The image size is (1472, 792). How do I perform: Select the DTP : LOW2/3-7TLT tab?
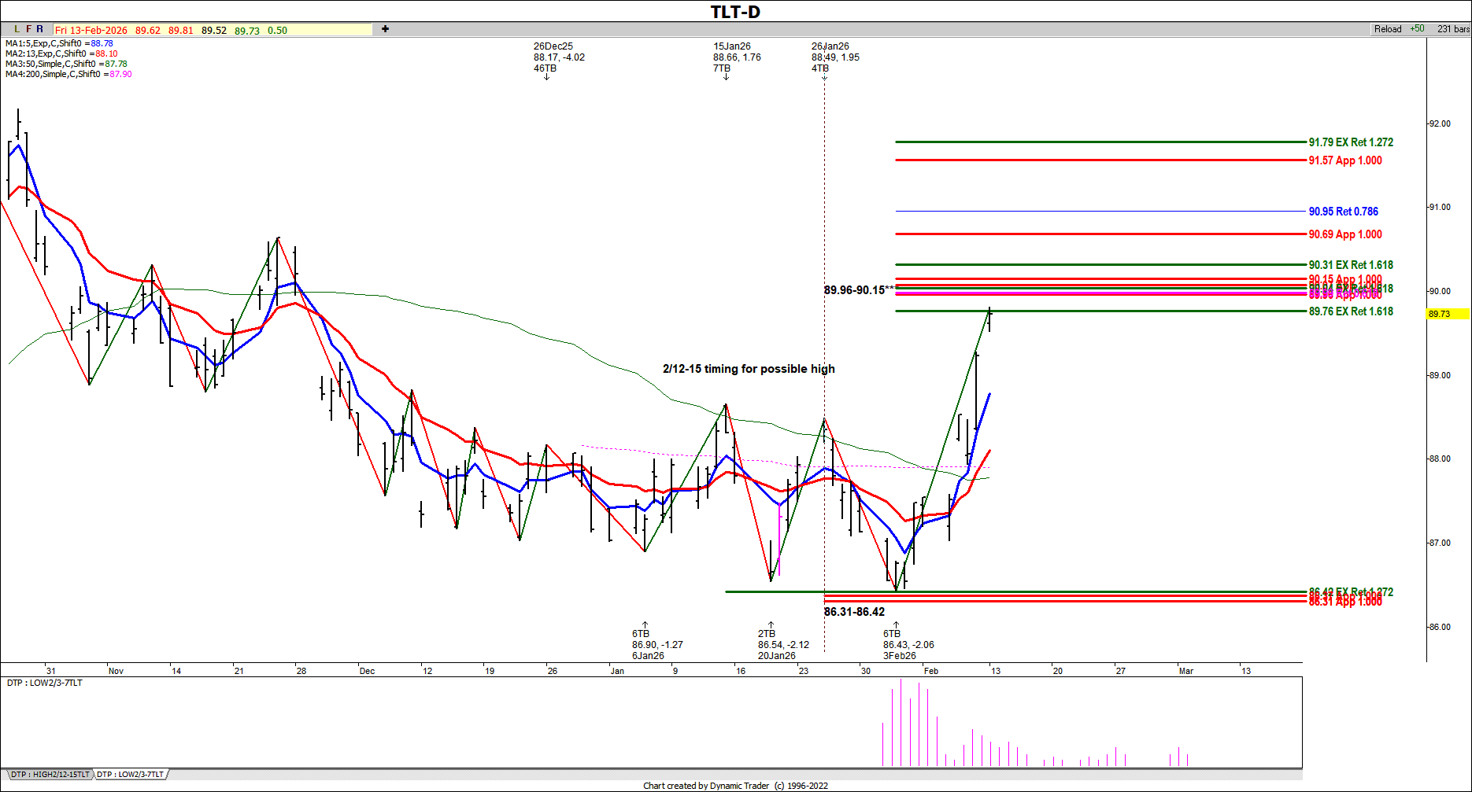[x=131, y=775]
